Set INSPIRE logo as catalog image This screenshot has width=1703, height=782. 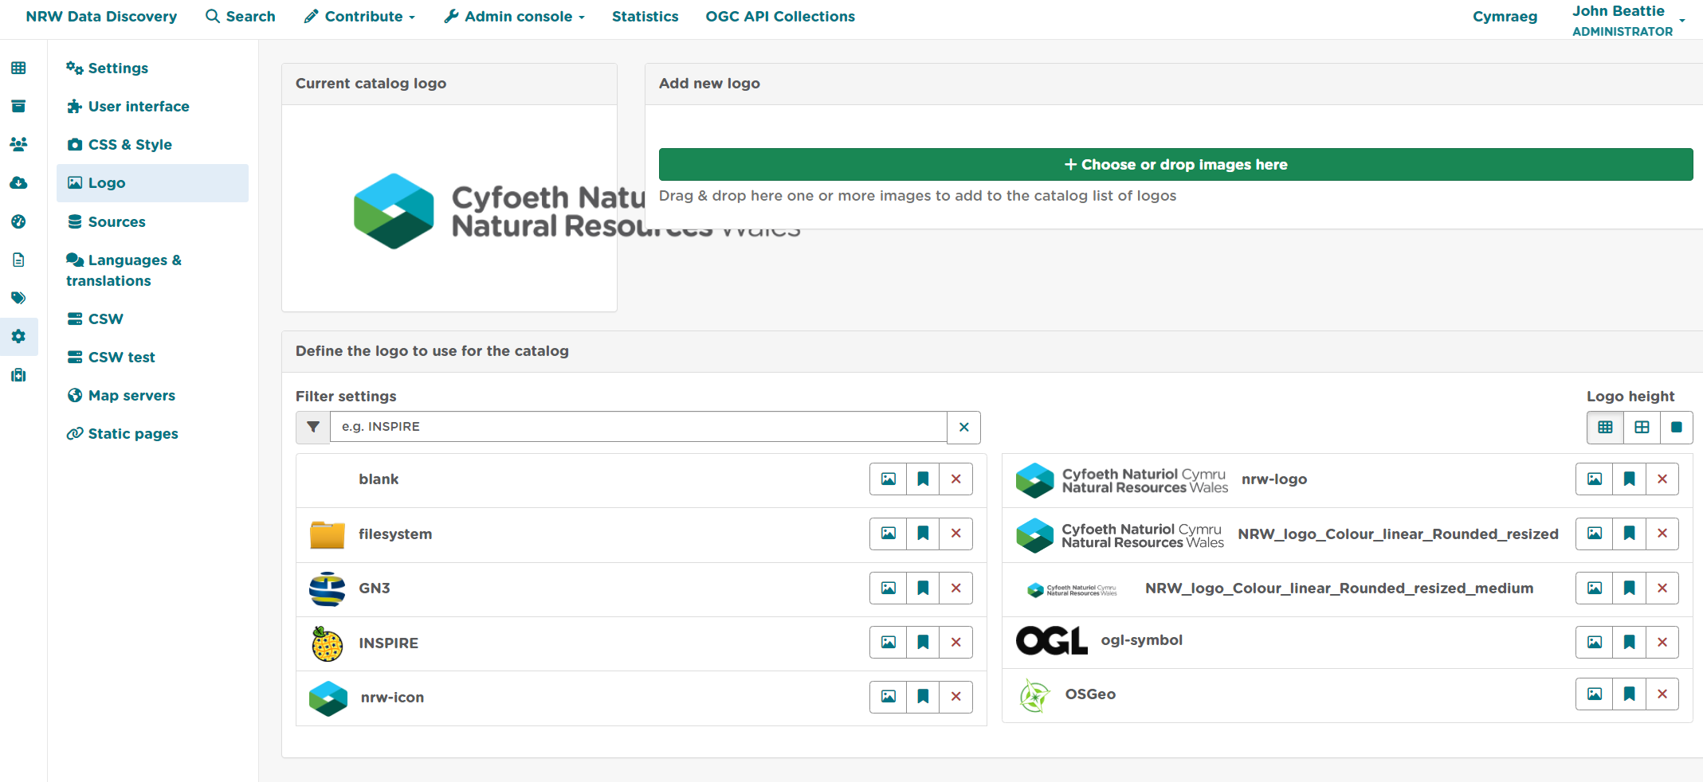pyautogui.click(x=888, y=642)
